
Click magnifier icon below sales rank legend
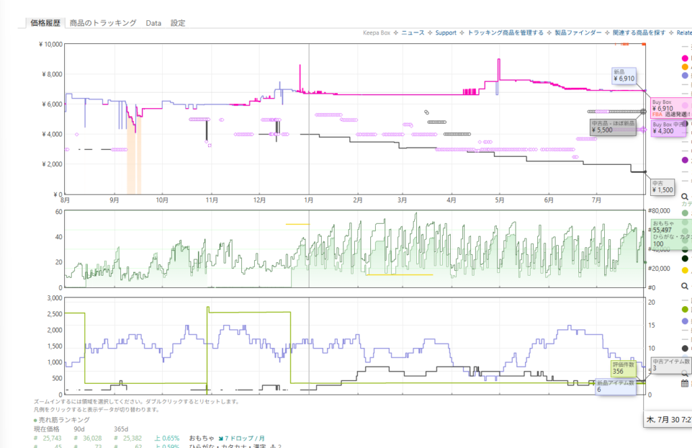click(x=685, y=286)
